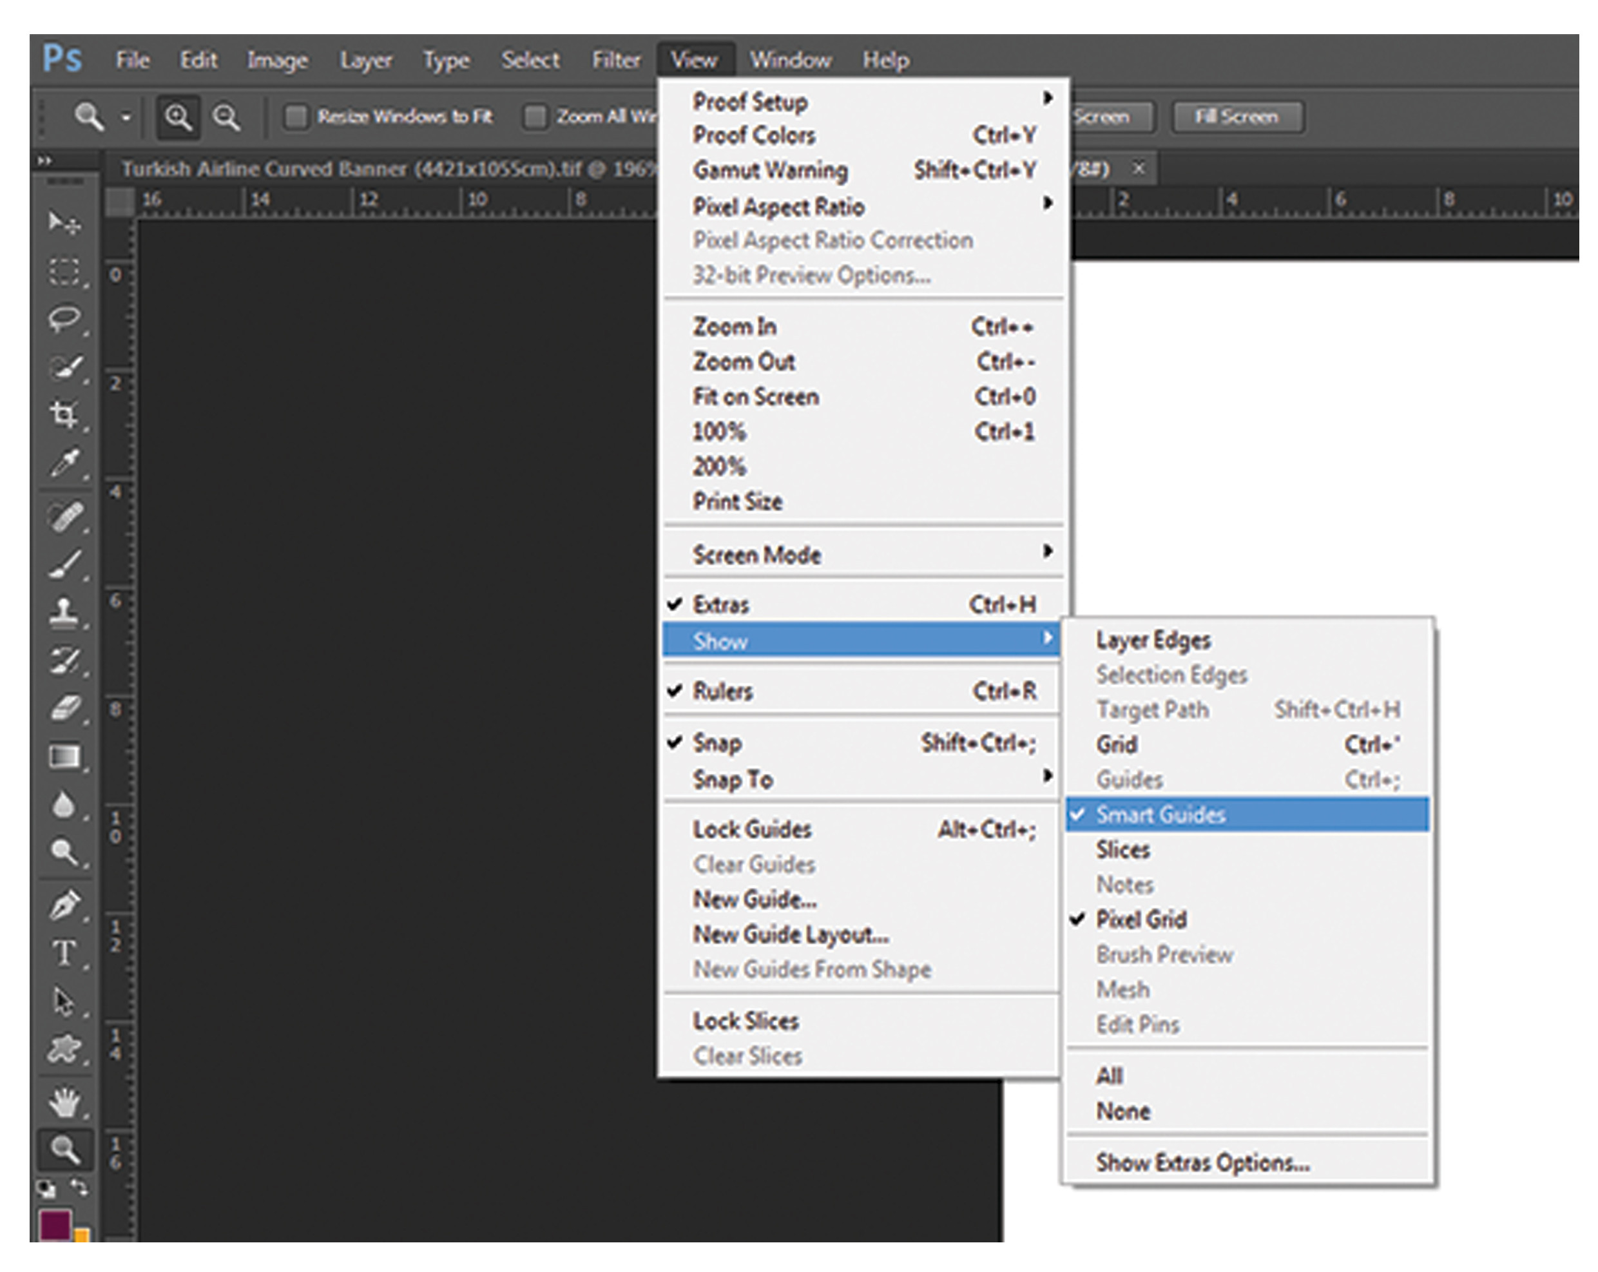Select the Move tool
The width and height of the screenshot is (1598, 1272).
[64, 222]
